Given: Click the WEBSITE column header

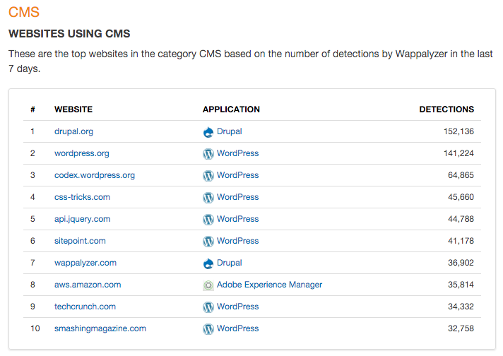Looking at the screenshot, I should [73, 109].
